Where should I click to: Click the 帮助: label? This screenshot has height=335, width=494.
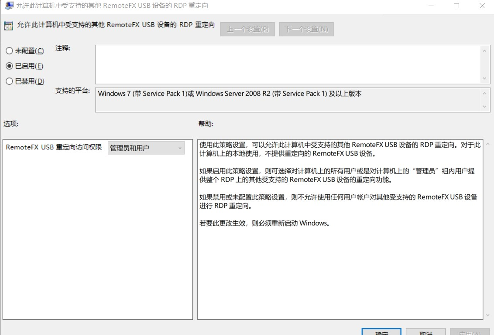pos(206,124)
